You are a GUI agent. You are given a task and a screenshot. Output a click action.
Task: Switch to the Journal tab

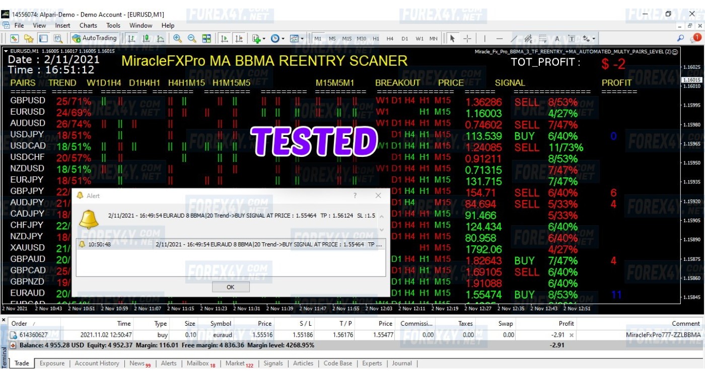[403, 363]
